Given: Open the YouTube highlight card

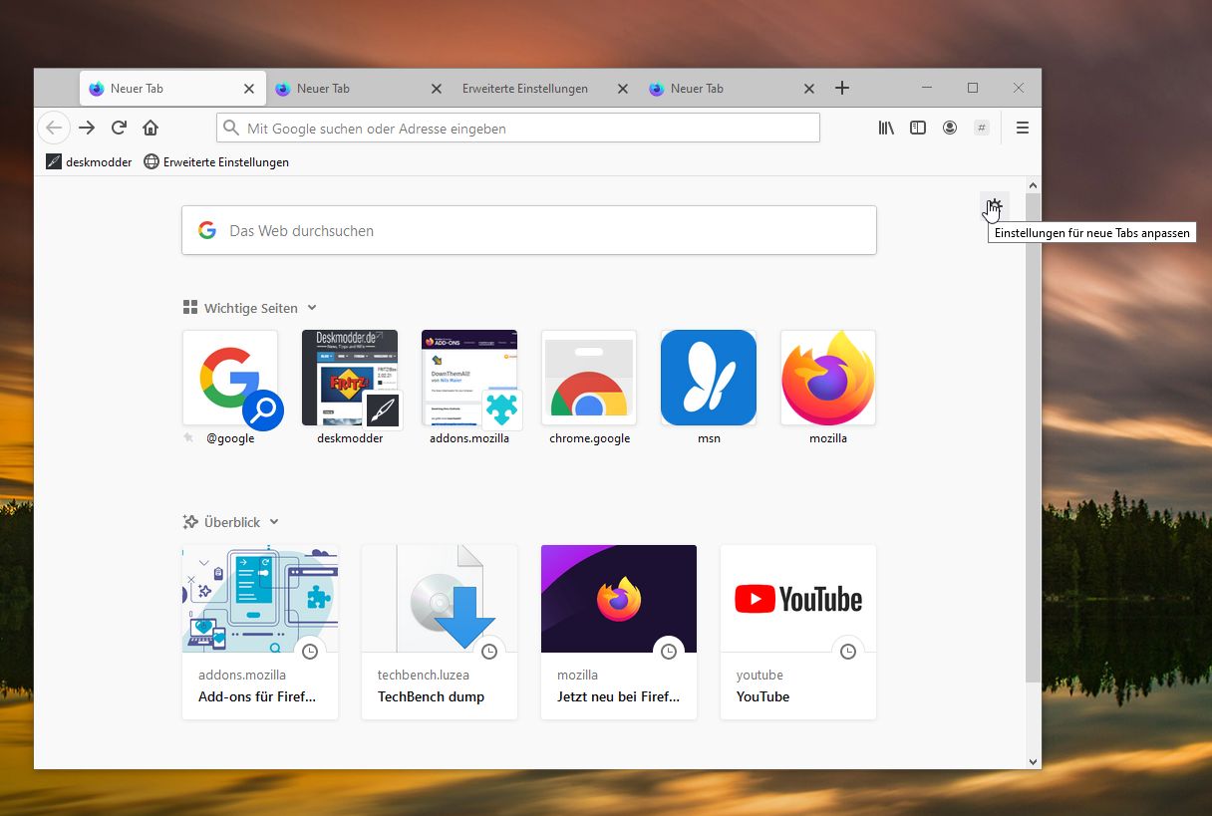Looking at the screenshot, I should pos(798,632).
